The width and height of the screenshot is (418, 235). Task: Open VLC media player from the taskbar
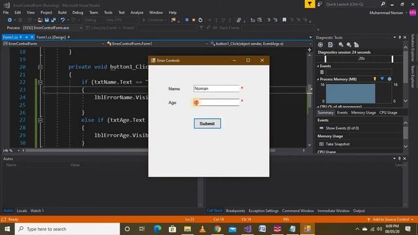[x=202, y=229]
